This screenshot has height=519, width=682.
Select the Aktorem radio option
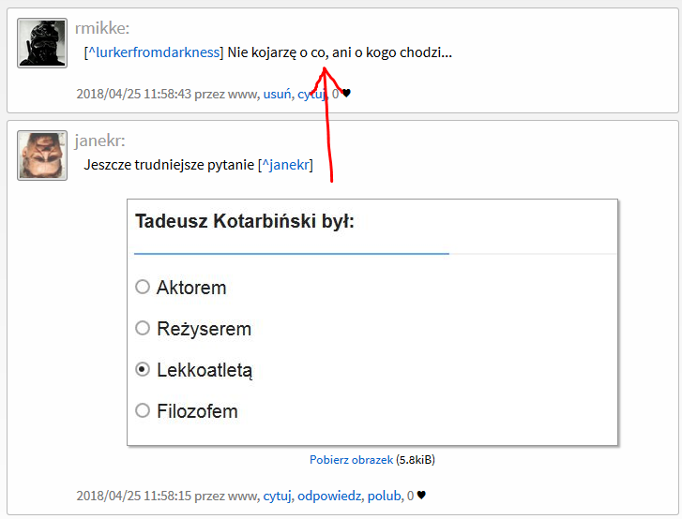point(143,287)
